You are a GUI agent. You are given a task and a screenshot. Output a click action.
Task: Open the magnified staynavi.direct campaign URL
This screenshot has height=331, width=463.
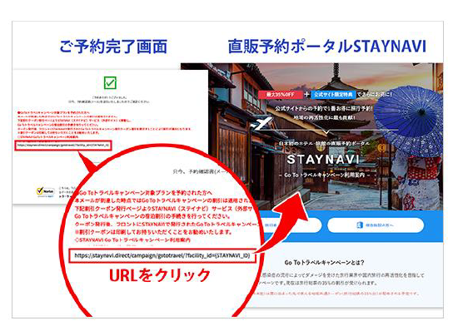click(x=162, y=255)
